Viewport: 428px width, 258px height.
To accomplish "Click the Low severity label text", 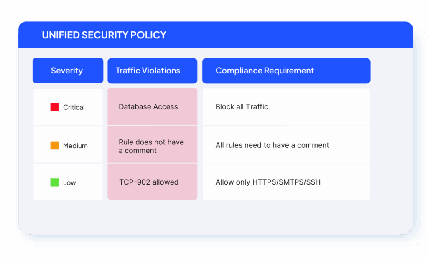I will [69, 182].
